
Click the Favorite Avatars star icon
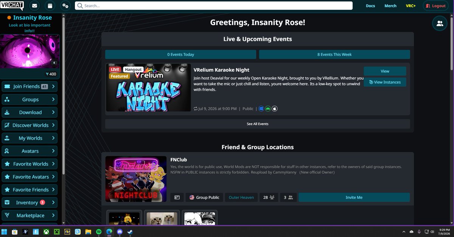tap(7, 177)
